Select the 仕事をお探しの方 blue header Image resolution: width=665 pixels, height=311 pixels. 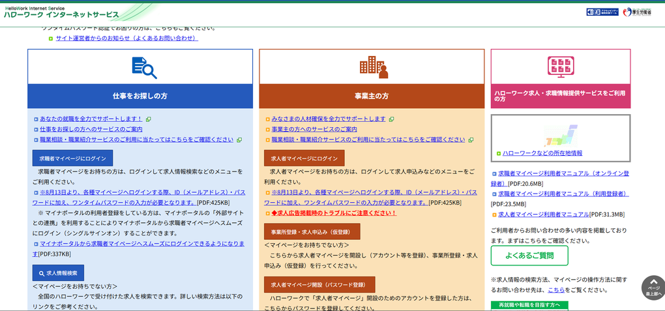click(x=140, y=96)
